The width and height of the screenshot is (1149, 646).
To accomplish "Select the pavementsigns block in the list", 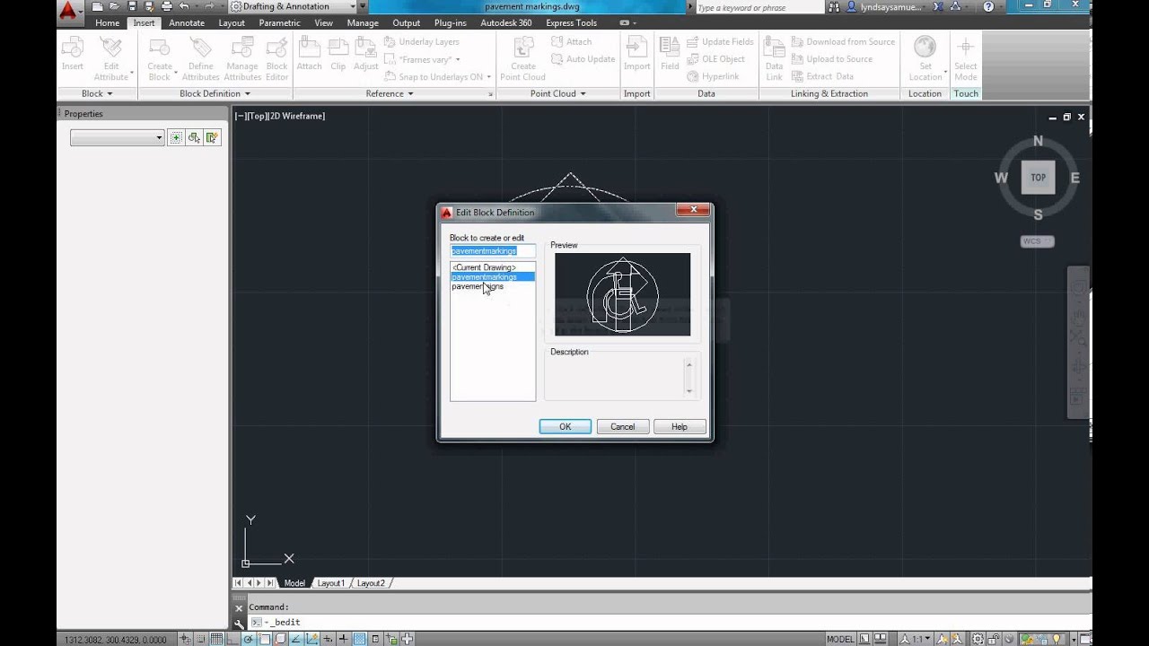I will tap(493, 286).
